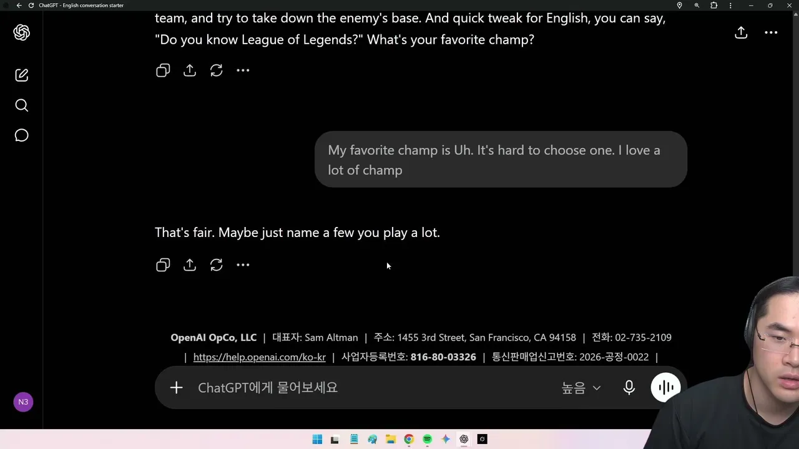The height and width of the screenshot is (449, 799).
Task: Click the location pin icon in the title bar
Action: [680, 5]
